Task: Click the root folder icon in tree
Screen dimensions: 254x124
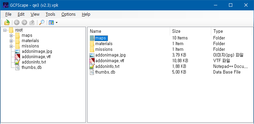Action: pos(11,30)
